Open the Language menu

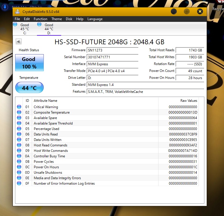[95, 19]
